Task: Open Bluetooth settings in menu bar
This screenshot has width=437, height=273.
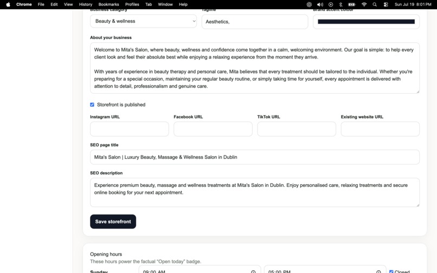Action: (x=340, y=4)
